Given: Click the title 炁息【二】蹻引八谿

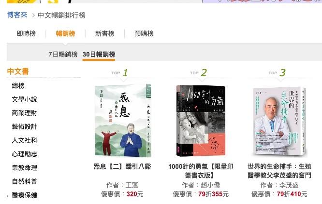Looking at the screenshot, I should coord(122,166).
